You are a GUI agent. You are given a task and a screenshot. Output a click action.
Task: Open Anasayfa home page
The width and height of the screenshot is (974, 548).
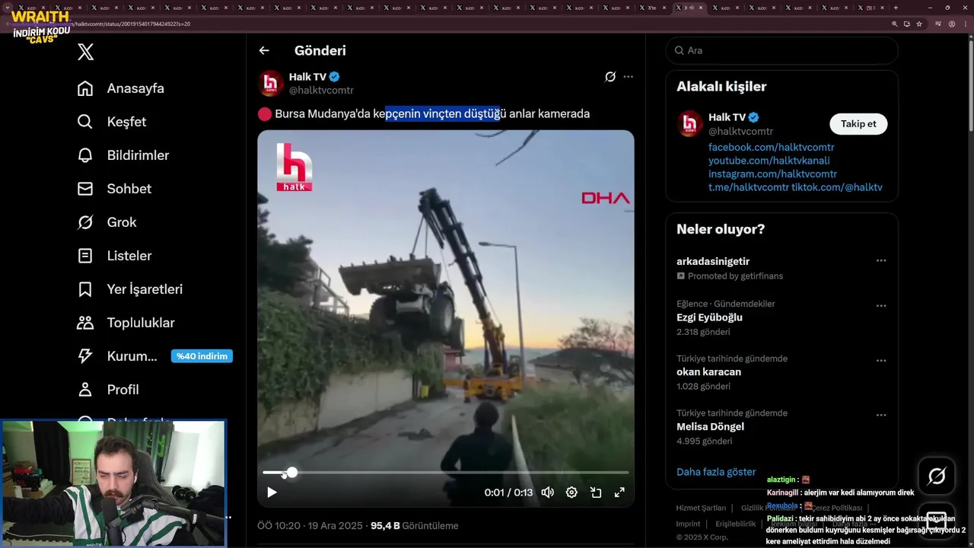point(121,88)
